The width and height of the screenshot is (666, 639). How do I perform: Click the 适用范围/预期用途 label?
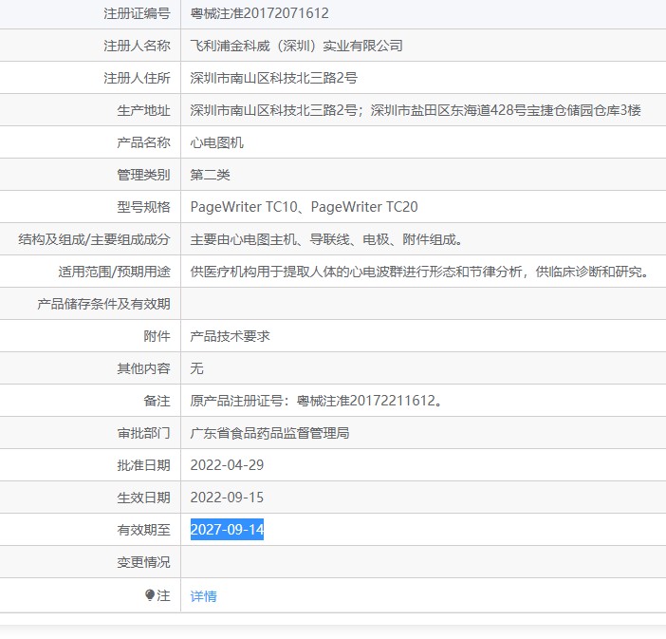(x=114, y=272)
